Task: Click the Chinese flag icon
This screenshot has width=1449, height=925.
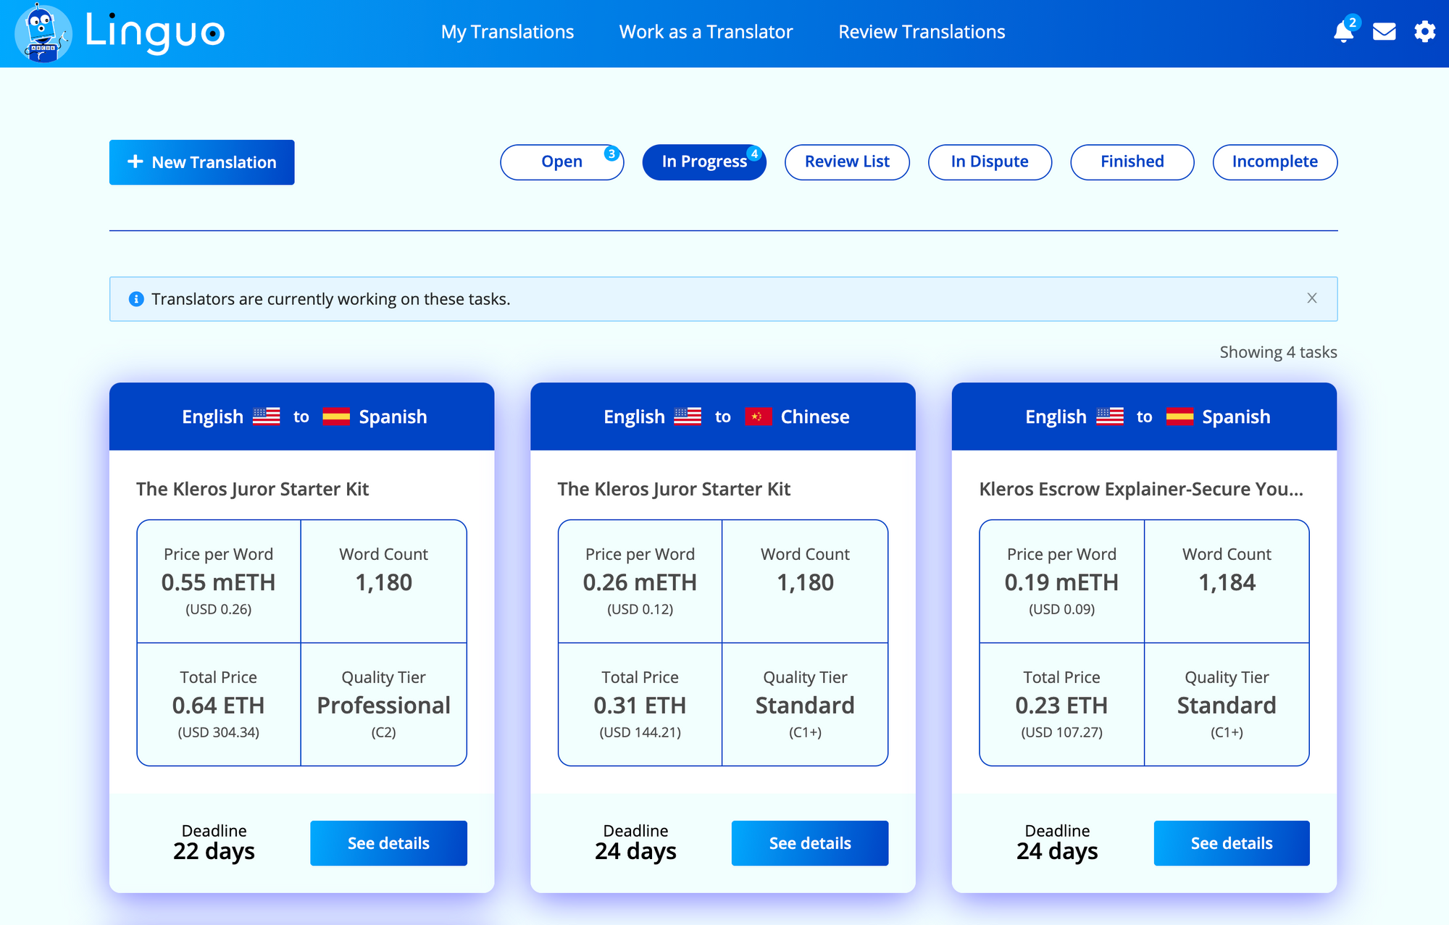Action: [758, 417]
